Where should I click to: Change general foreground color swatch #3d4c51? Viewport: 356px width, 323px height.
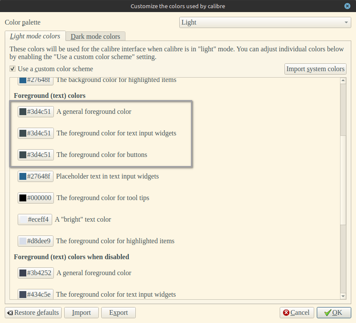pos(36,112)
